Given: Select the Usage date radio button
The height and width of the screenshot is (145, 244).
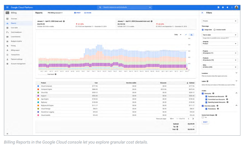Looking at the screenshot, I should tap(203, 30).
